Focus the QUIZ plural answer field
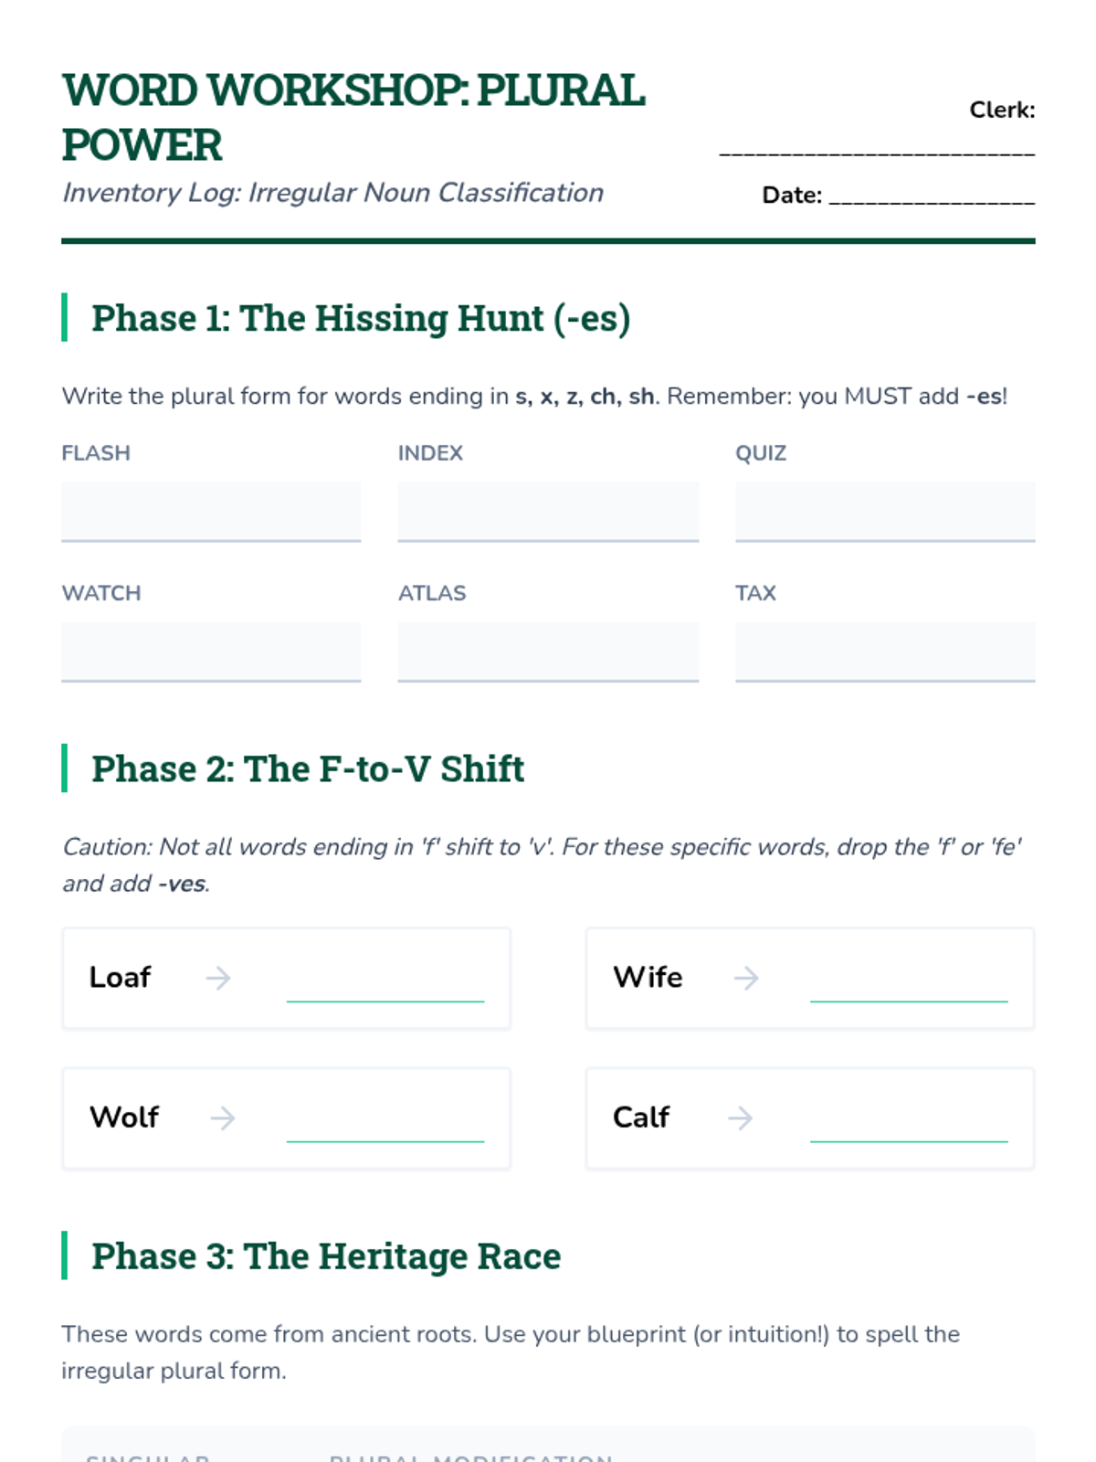This screenshot has height=1462, width=1096. [x=885, y=512]
